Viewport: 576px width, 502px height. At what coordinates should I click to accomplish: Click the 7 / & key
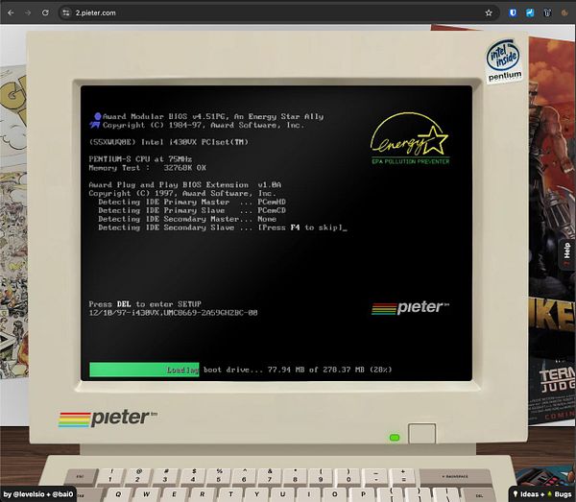tap(269, 476)
